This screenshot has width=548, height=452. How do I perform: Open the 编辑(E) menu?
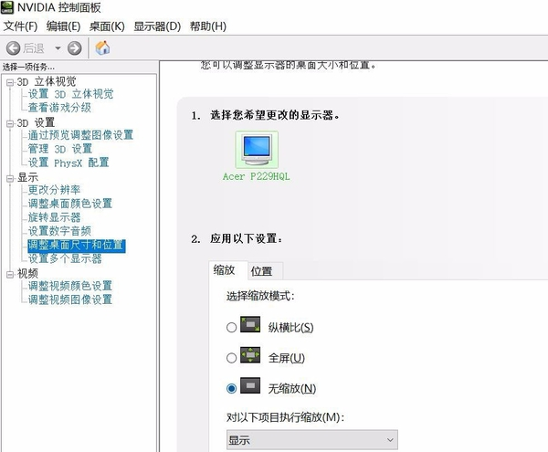click(63, 26)
